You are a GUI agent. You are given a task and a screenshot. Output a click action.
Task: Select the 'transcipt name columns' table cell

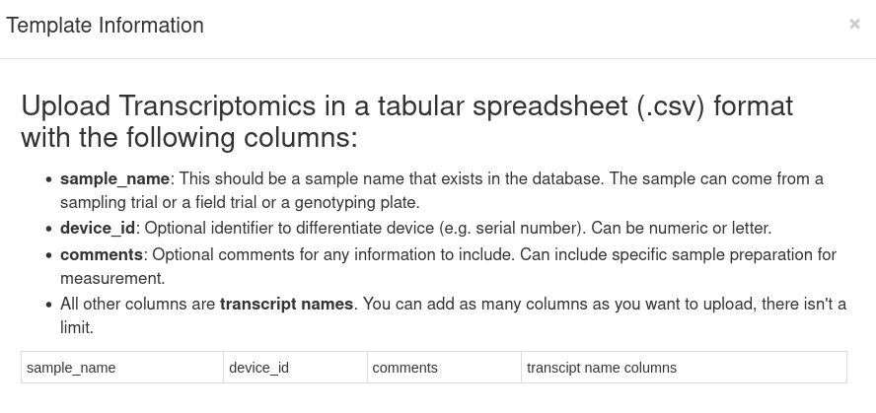pos(683,368)
